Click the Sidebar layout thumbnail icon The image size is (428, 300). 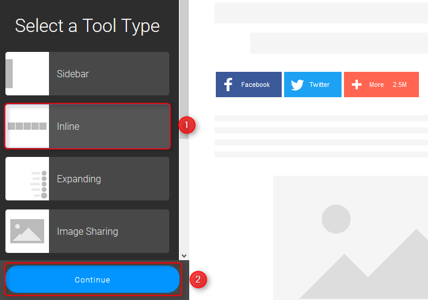(27, 74)
